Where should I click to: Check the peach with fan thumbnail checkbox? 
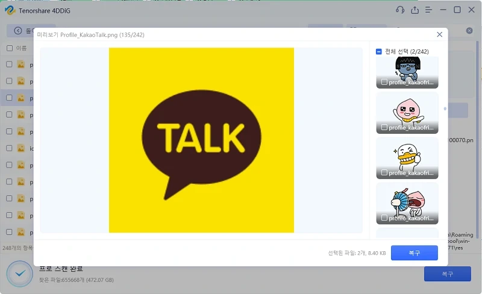[384, 217]
